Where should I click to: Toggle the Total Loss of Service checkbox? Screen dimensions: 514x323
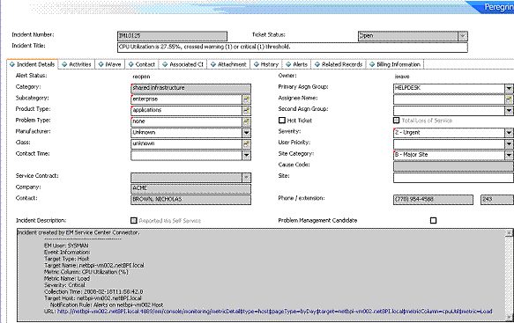397,121
